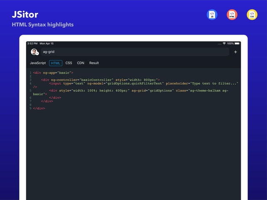Place cursor on line 1 ng-app="basic" code
This screenshot has width=267, height=200.
pos(57,73)
